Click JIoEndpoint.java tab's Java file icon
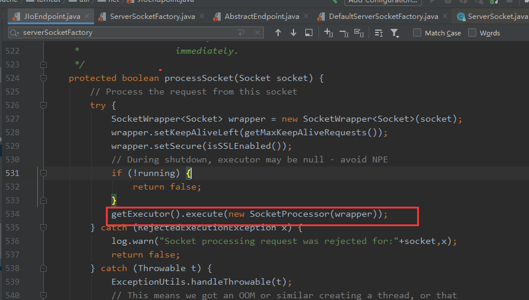This screenshot has height=300, width=529. pyautogui.click(x=16, y=17)
